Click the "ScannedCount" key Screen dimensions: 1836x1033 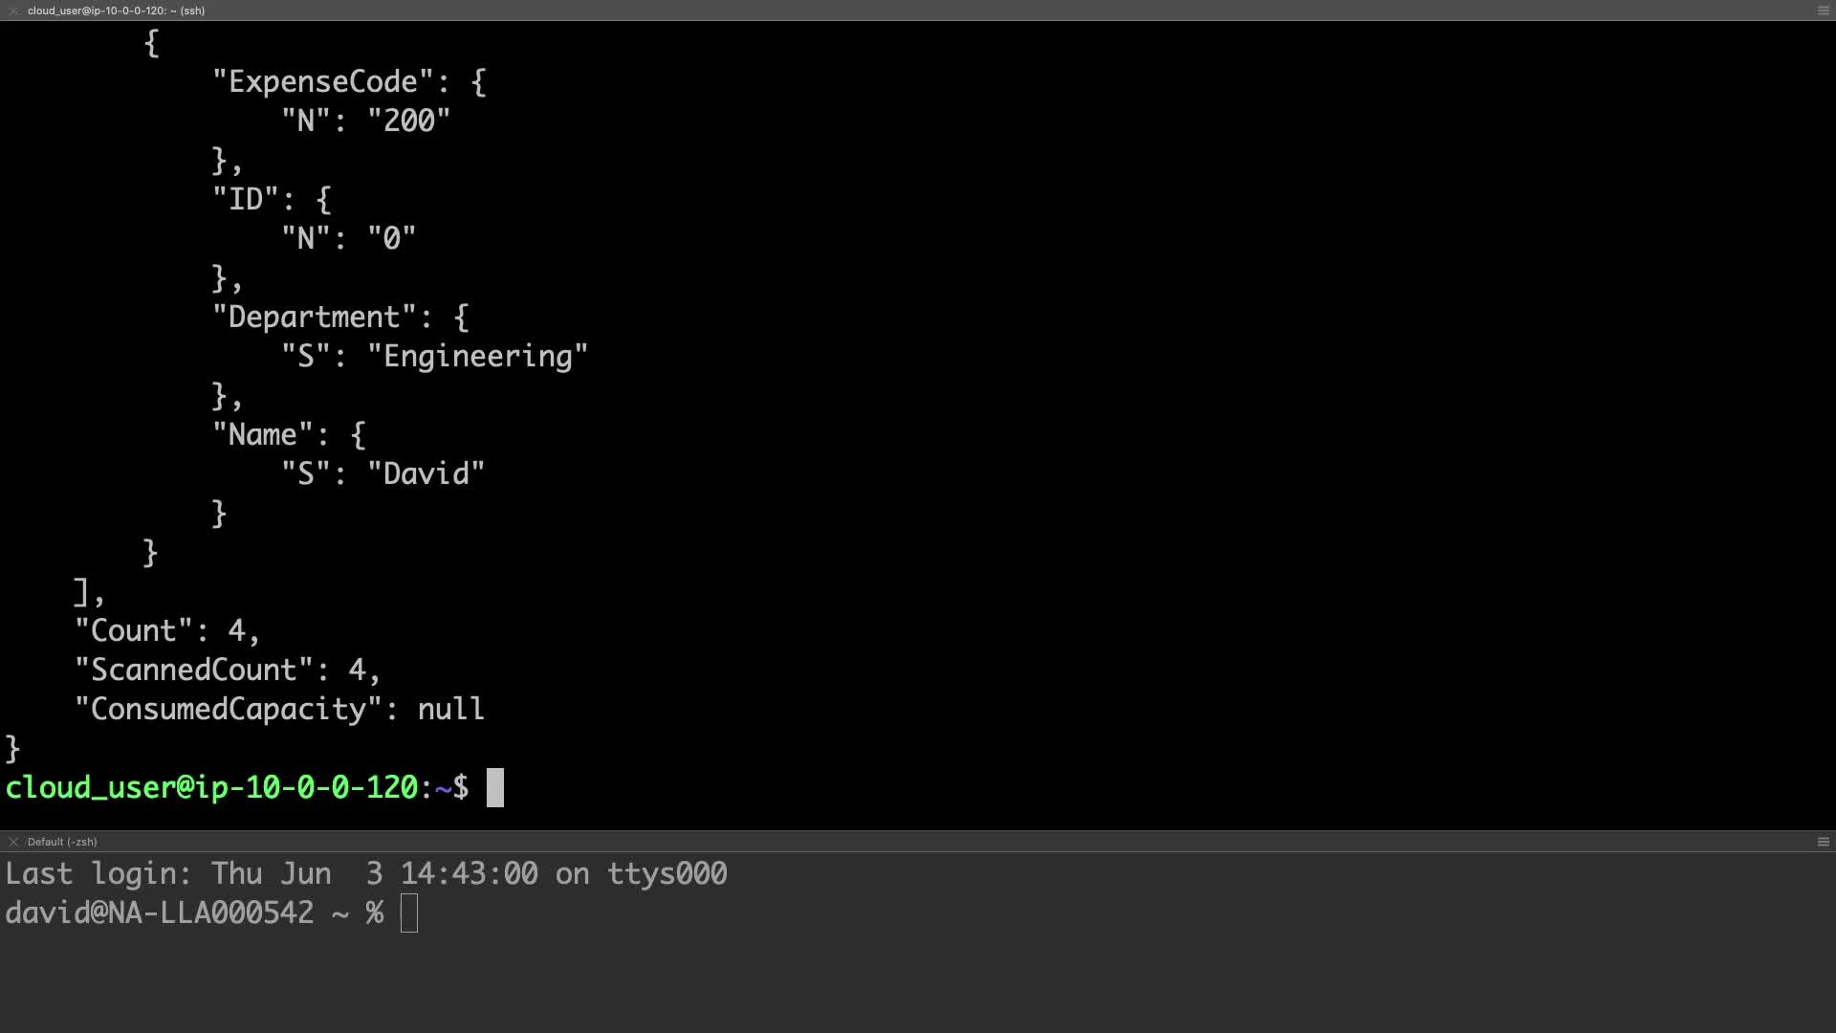coord(194,670)
